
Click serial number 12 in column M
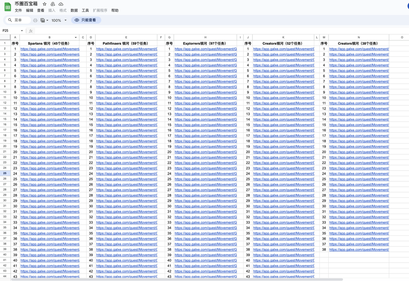pyautogui.click(x=324, y=109)
